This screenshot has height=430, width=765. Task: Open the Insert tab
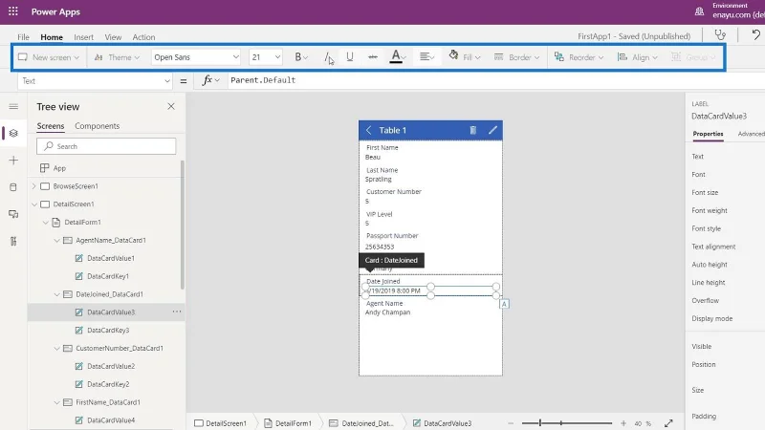[83, 37]
